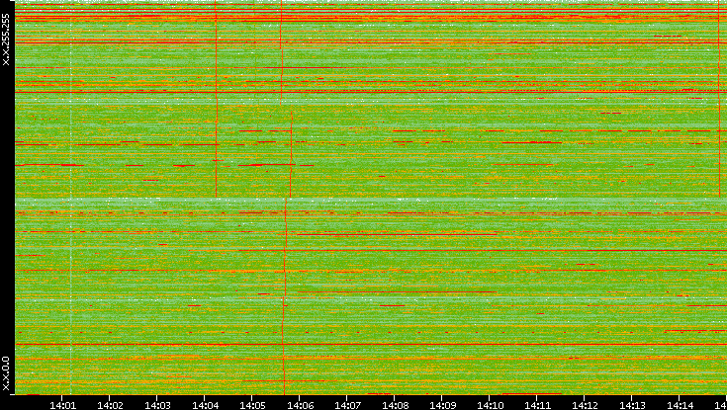Click the x.x.255.255 address axis label
This screenshot has width=727, height=410.
(6, 40)
